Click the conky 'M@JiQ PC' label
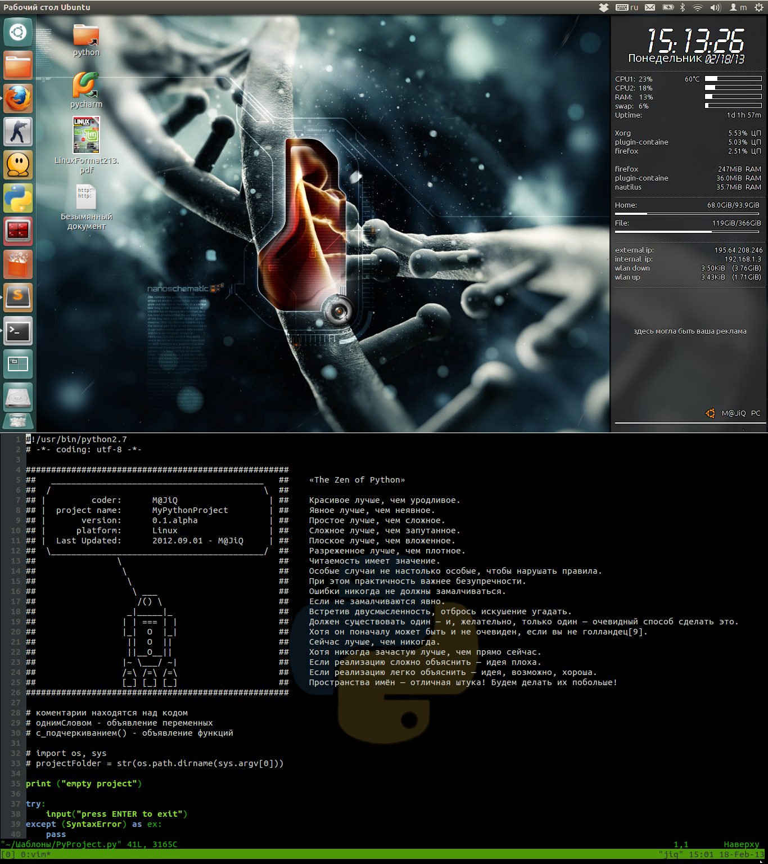 point(741,413)
